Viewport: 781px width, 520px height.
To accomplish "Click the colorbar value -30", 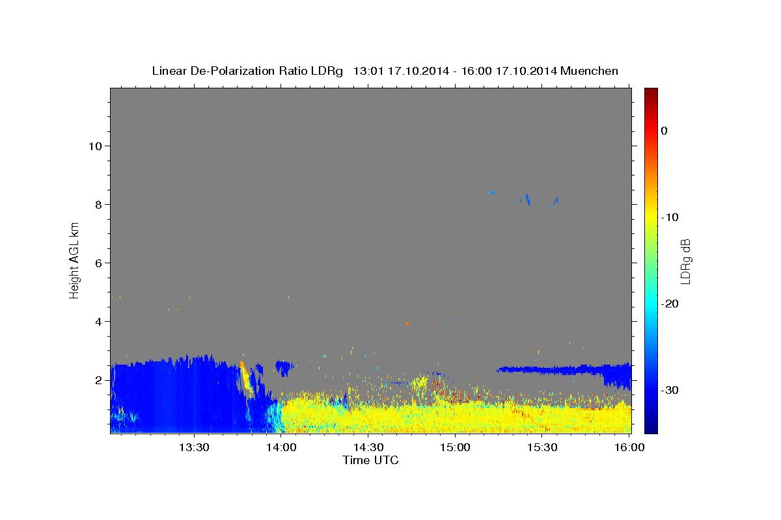I will [x=670, y=390].
